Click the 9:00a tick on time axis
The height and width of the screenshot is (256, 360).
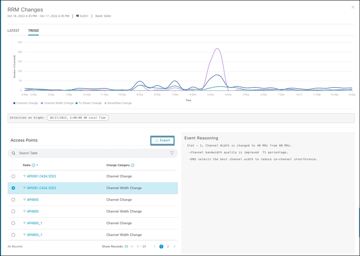[139, 95]
